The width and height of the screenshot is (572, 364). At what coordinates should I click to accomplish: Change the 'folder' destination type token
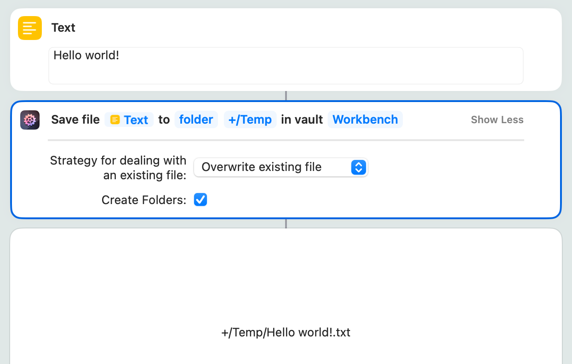(196, 120)
